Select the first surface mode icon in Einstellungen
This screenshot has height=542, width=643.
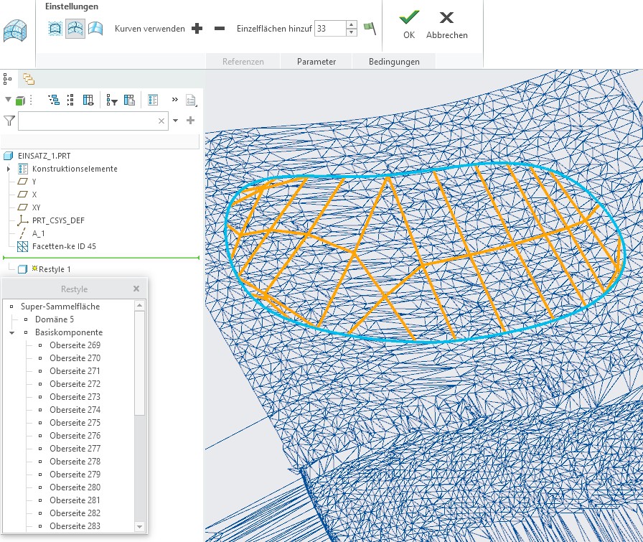click(x=55, y=29)
